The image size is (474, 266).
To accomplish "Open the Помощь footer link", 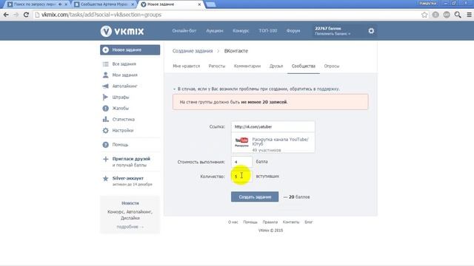I will point(250,222).
